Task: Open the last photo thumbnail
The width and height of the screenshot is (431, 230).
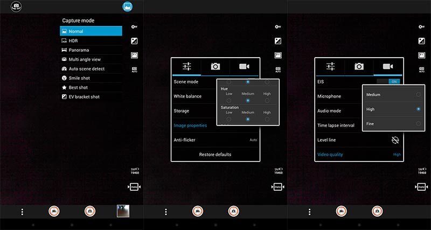Action: point(125,212)
